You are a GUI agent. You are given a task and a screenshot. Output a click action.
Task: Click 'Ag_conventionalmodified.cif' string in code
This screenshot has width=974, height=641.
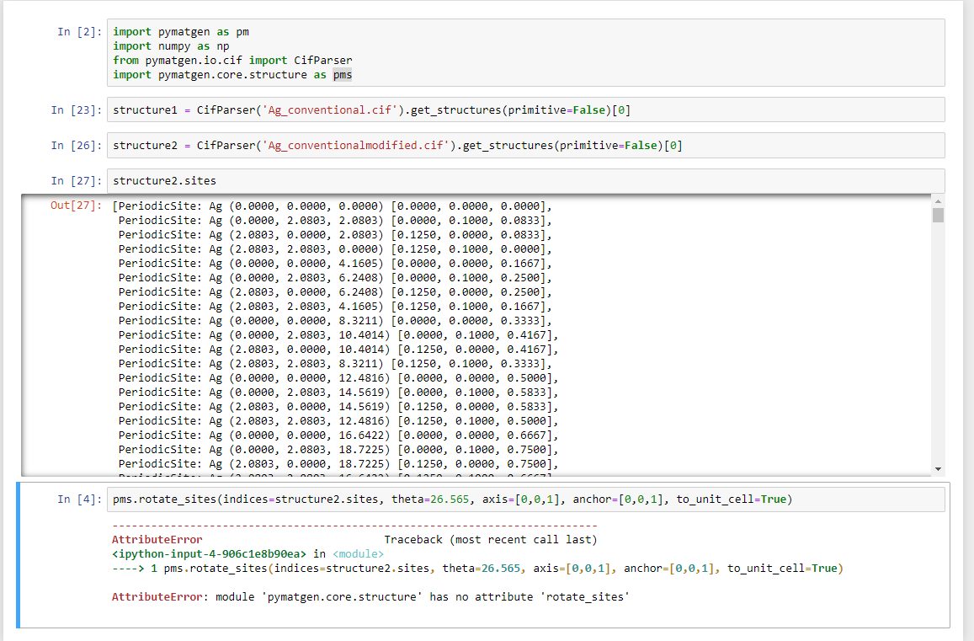[x=355, y=146]
